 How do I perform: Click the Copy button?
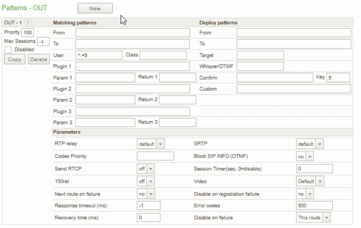click(15, 60)
